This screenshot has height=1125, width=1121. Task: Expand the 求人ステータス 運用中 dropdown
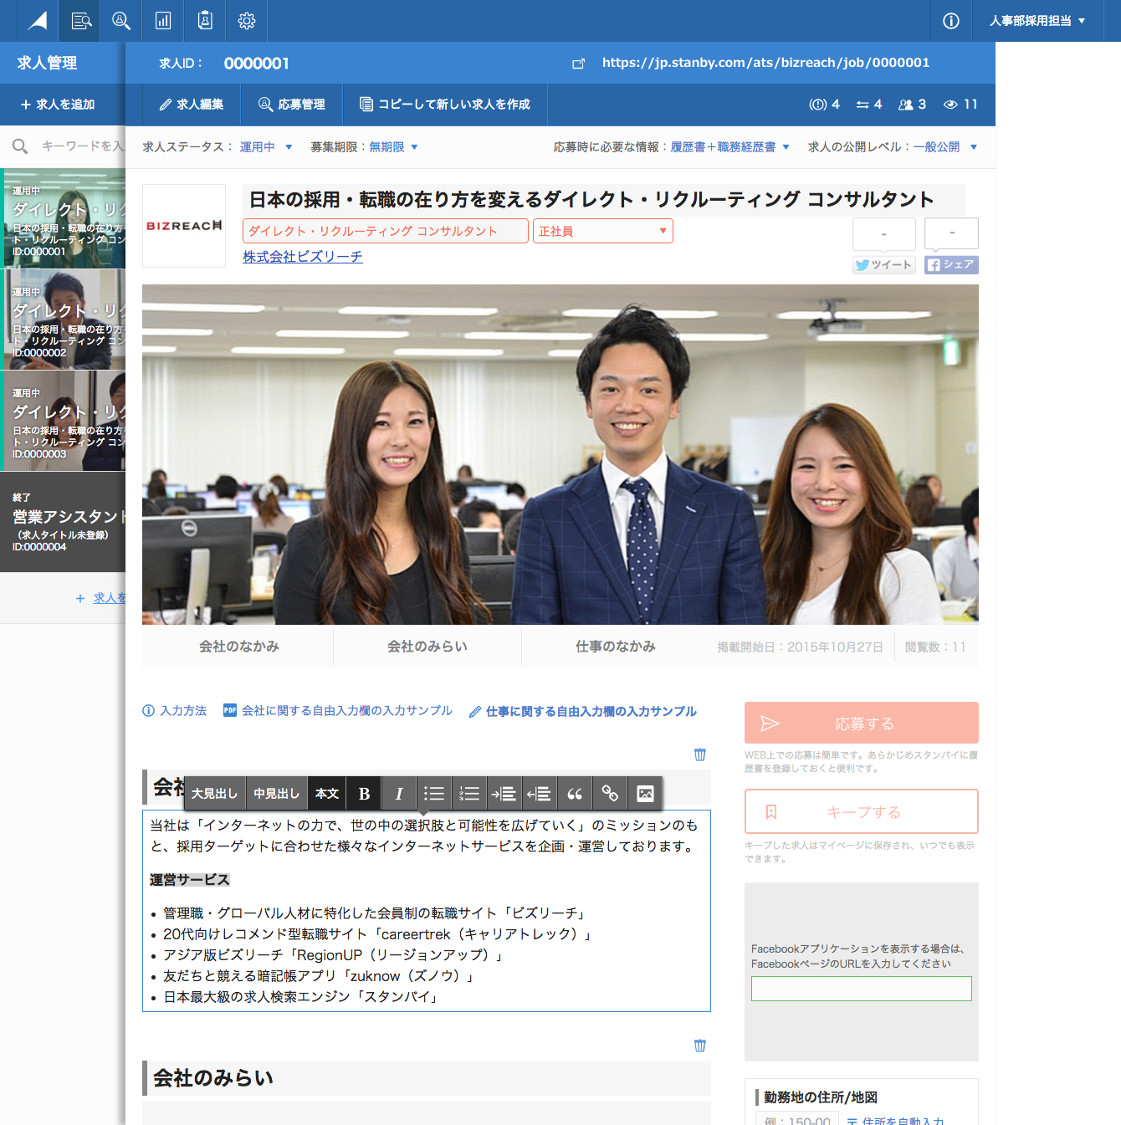(x=265, y=147)
